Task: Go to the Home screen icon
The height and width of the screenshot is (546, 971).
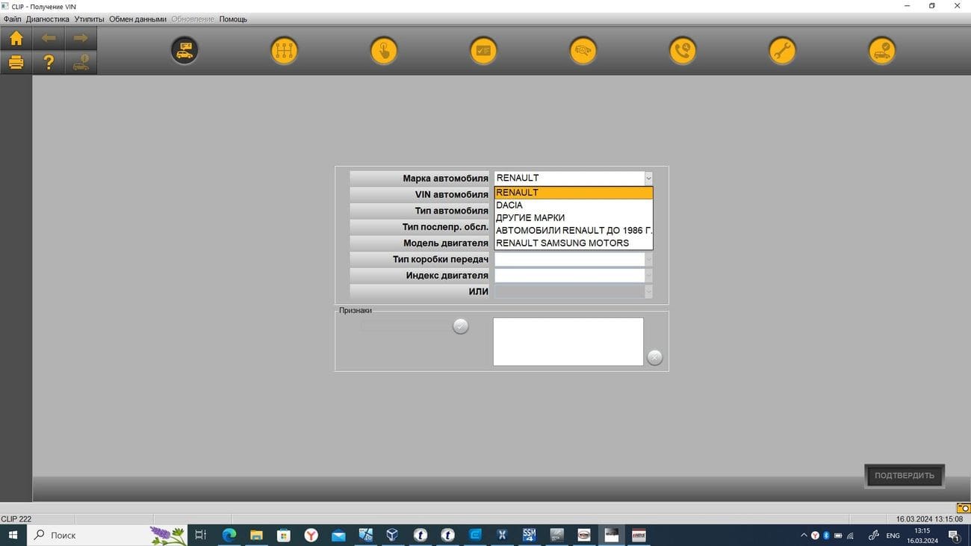Action: pos(16,38)
